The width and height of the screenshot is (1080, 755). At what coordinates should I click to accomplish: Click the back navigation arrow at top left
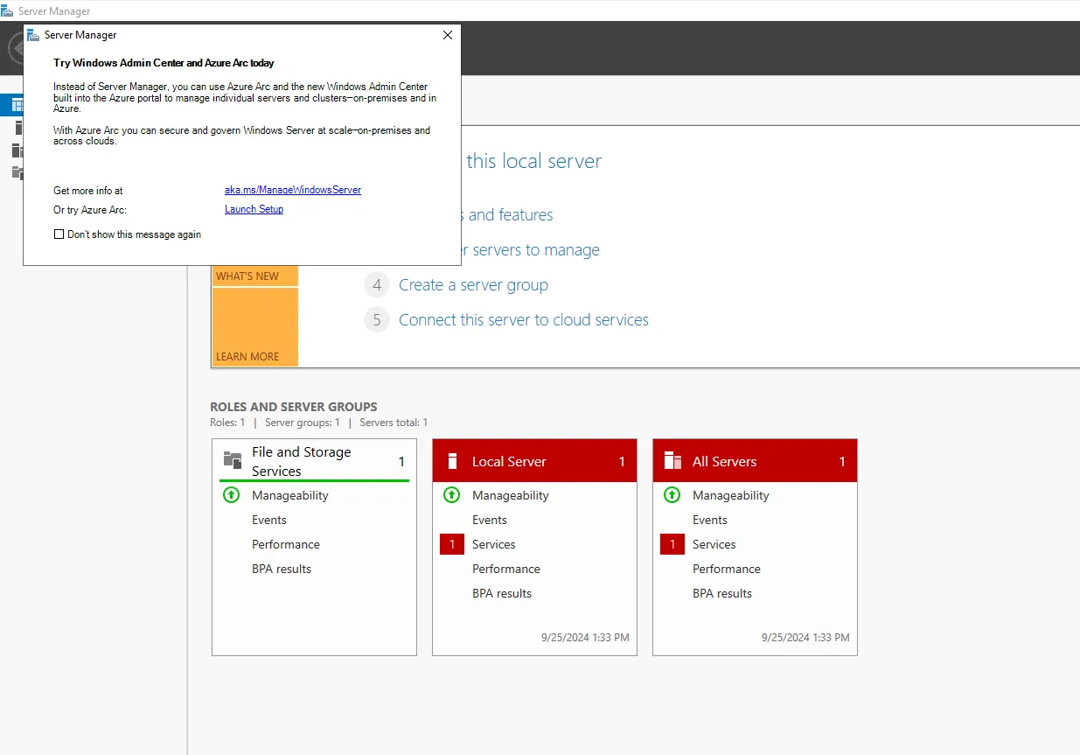17,47
